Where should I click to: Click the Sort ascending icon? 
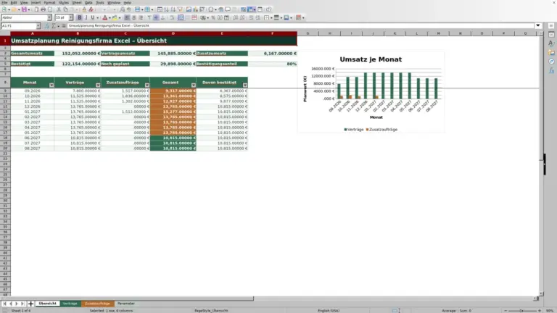coord(166,9)
